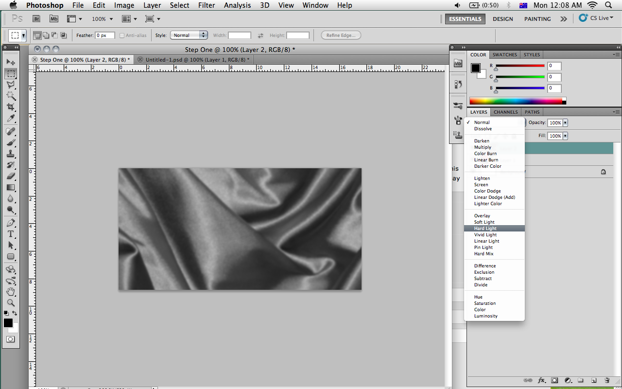
Task: Activate the Hand tool
Action: (x=11, y=291)
